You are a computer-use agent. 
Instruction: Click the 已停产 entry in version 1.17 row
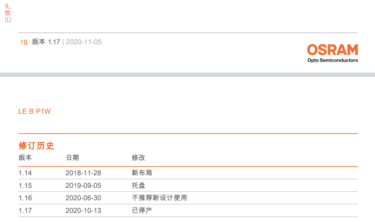[142, 210]
